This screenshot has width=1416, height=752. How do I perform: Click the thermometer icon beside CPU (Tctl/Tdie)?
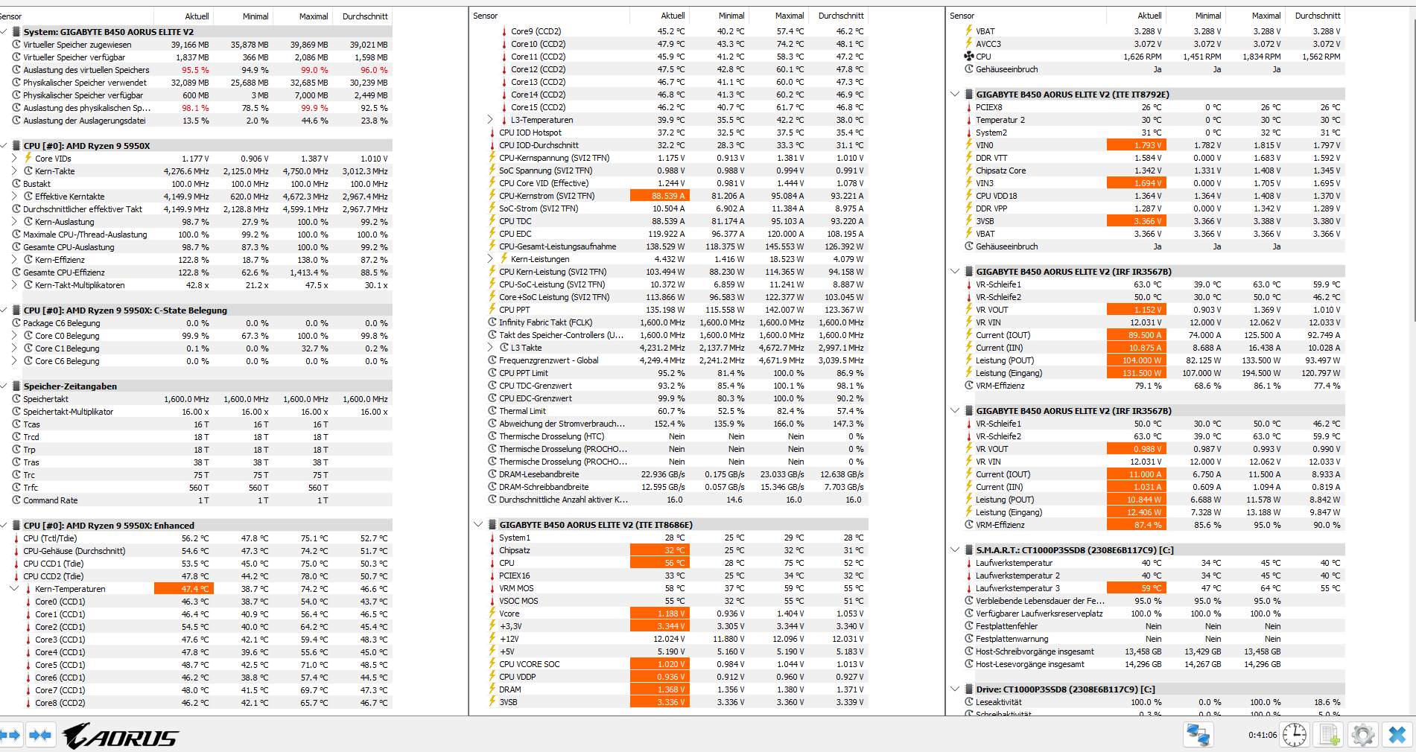pyautogui.click(x=16, y=538)
